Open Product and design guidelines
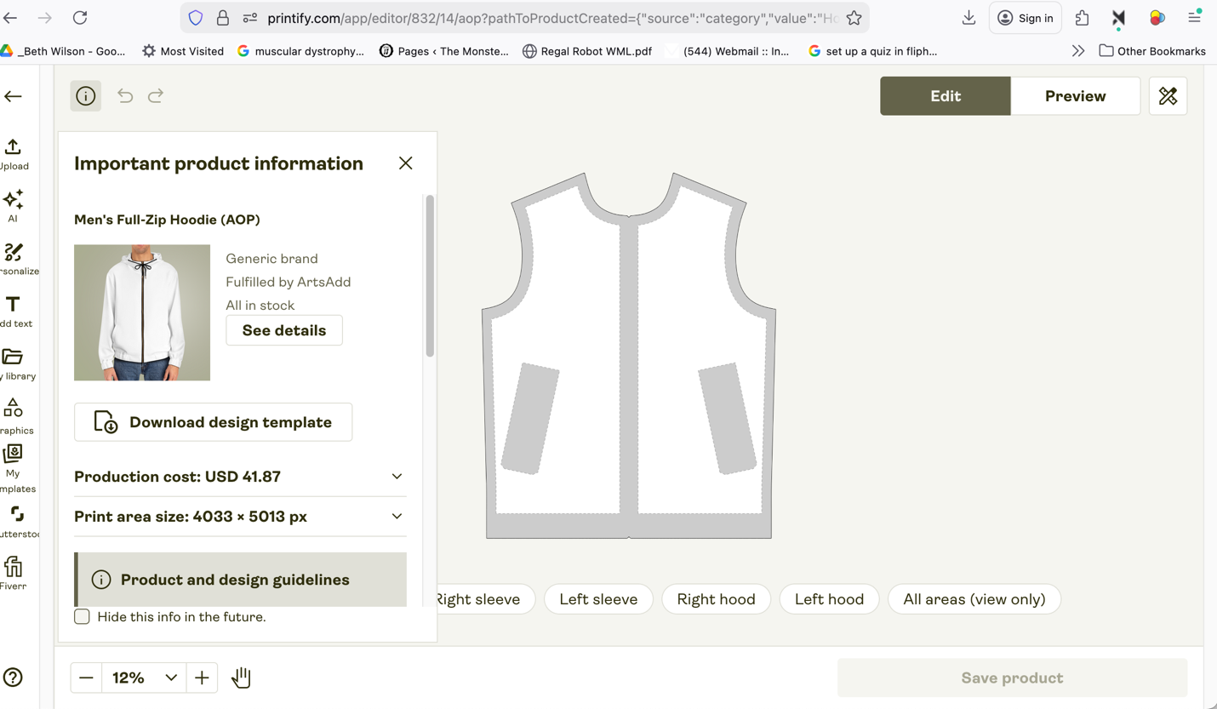1217x709 pixels. (x=240, y=580)
